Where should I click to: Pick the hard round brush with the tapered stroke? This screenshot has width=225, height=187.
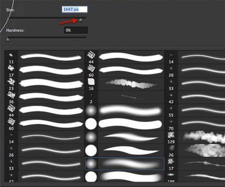click(124, 150)
